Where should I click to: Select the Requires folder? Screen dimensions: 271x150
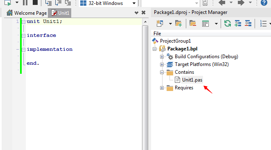[184, 88]
